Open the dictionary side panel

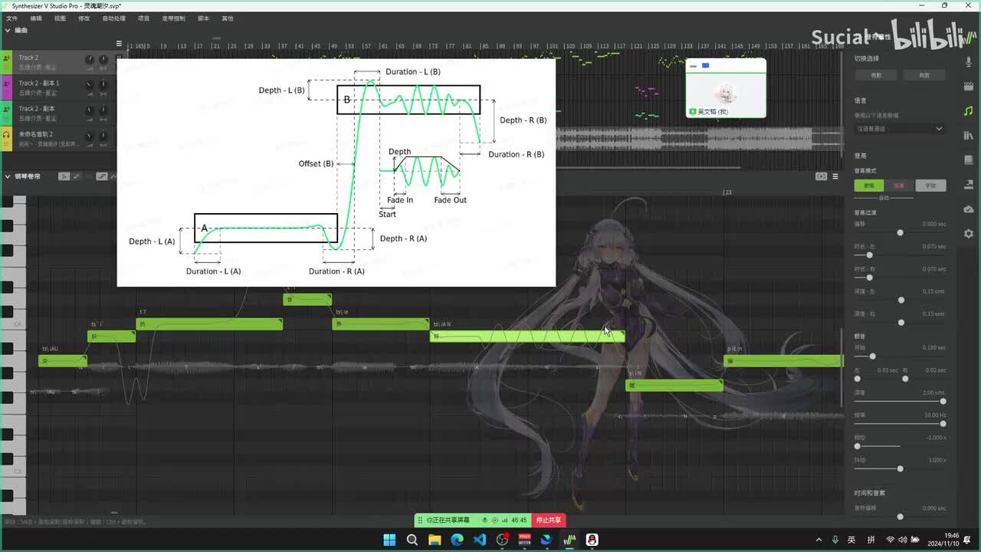(969, 160)
